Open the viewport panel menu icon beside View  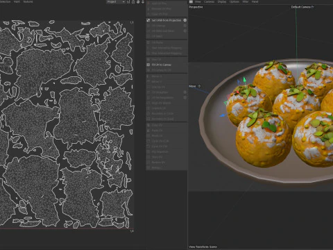pos(191,1)
